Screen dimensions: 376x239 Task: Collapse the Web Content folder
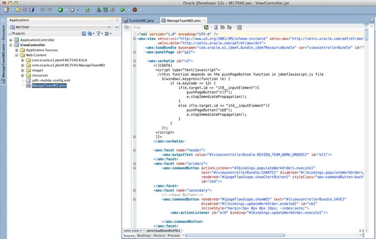click(17, 55)
